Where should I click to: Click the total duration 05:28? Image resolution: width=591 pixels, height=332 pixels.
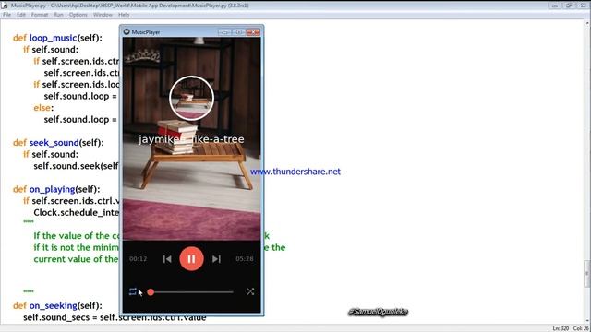coord(245,259)
